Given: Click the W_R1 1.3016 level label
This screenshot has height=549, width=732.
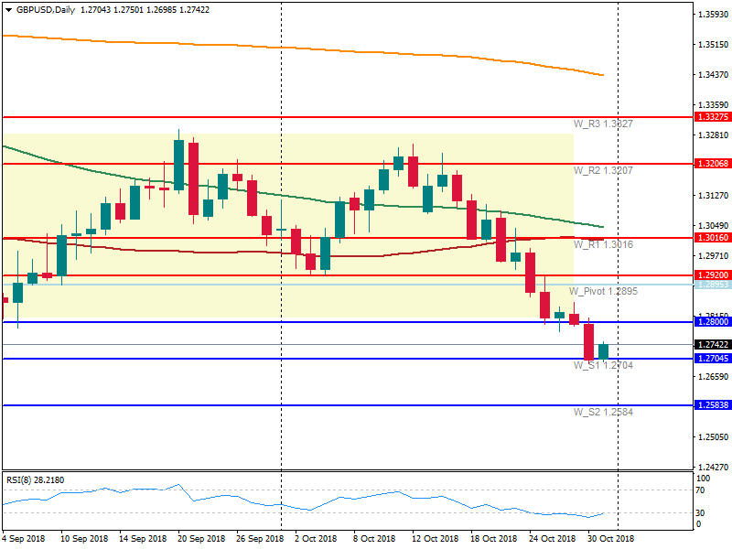Looking at the screenshot, I should click(x=603, y=244).
